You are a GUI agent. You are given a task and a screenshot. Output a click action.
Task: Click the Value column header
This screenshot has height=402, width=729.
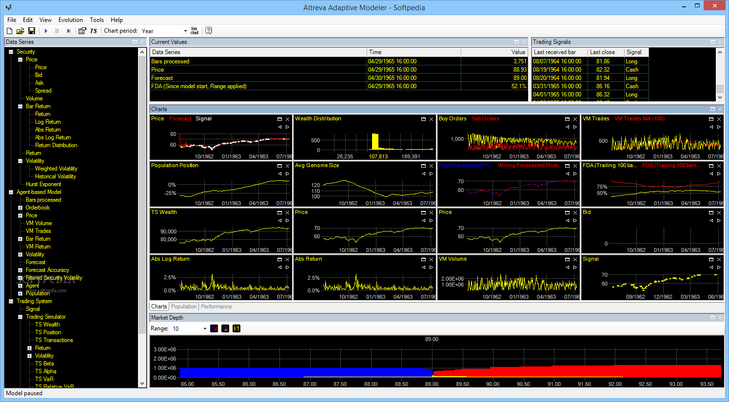[x=494, y=52]
